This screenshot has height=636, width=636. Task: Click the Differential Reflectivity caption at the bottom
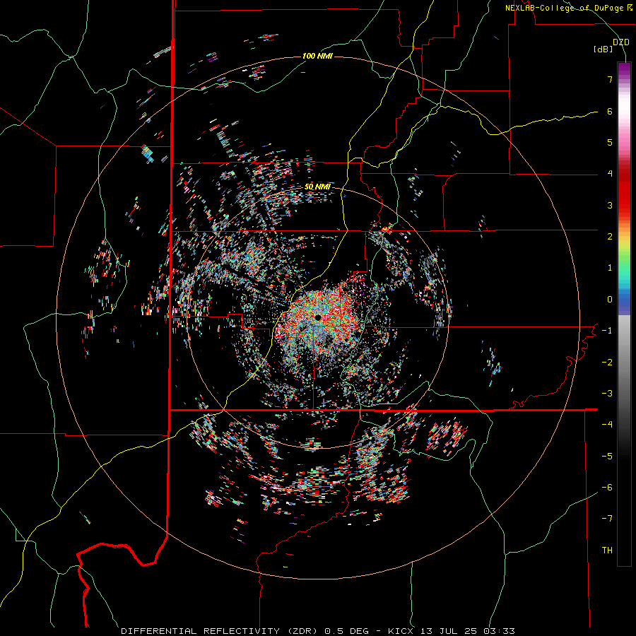318,631
